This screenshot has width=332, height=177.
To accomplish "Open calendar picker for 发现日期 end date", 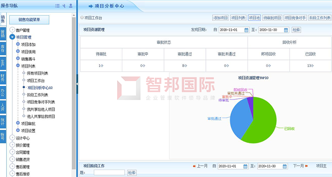I will point(286,30).
